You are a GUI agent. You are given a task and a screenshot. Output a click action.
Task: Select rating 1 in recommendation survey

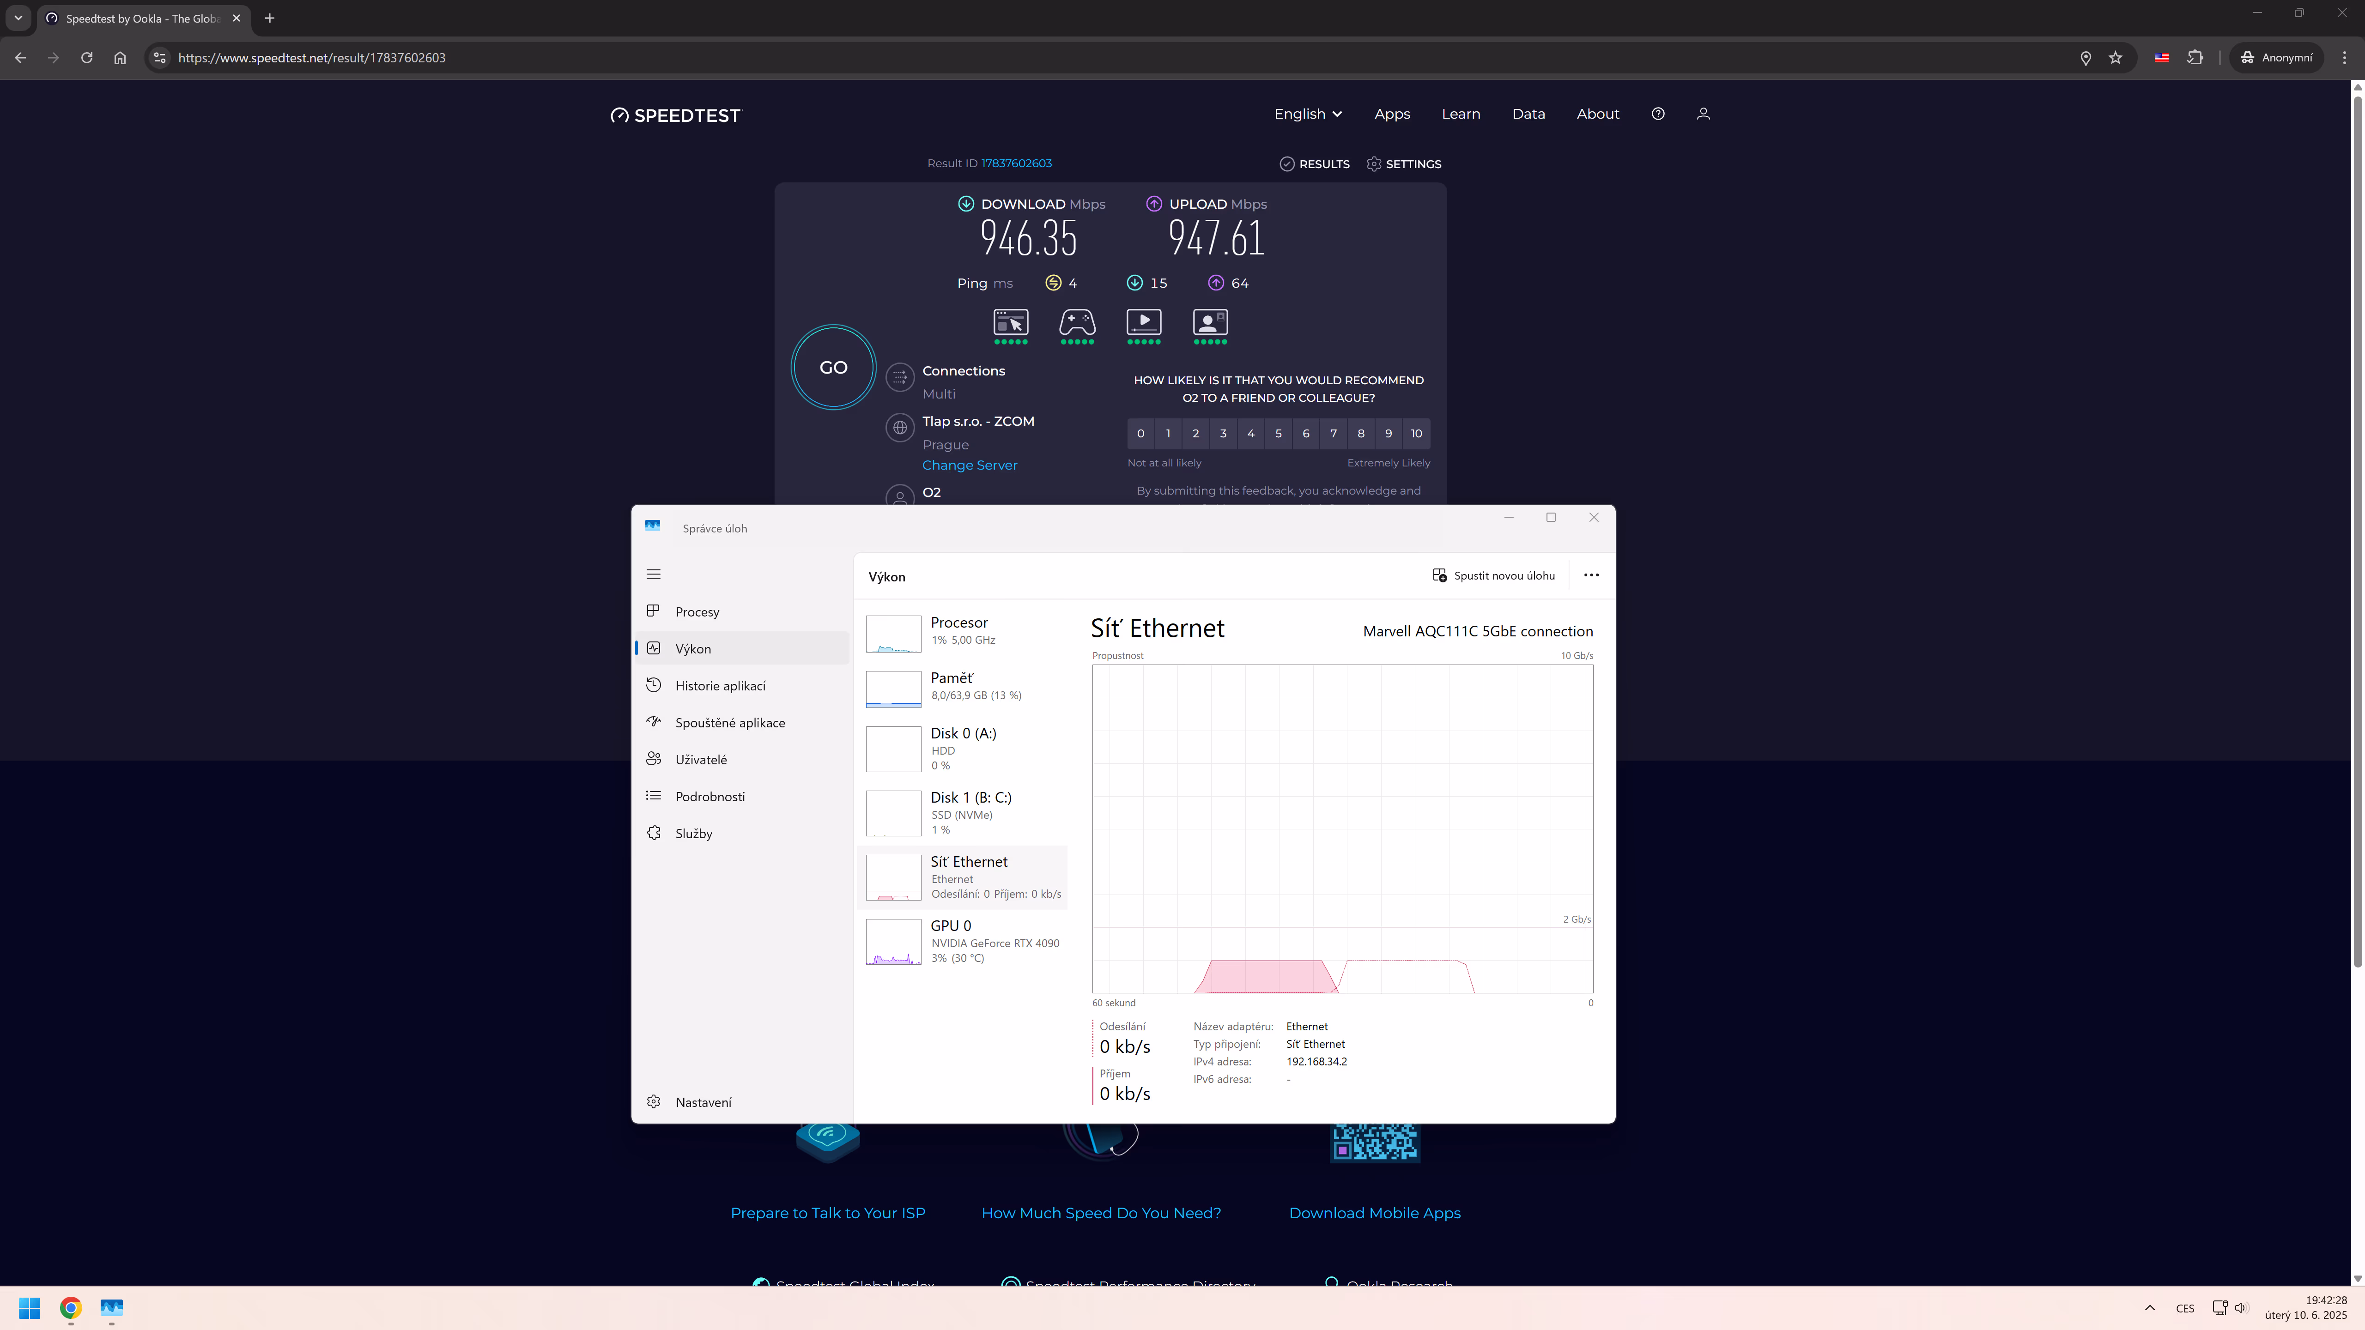pos(1168,433)
